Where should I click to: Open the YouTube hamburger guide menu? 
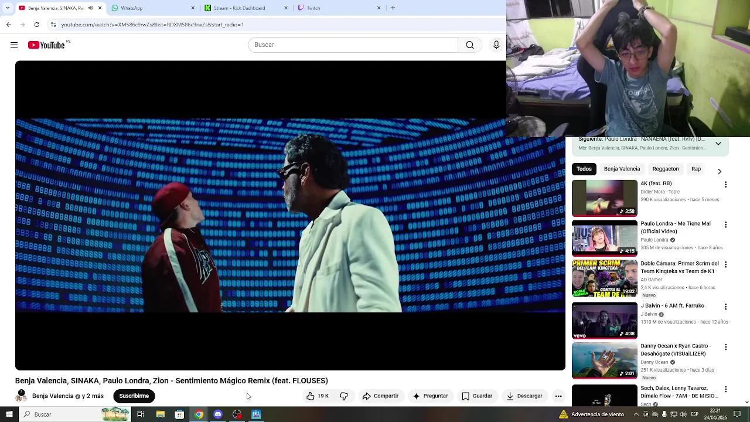[14, 45]
